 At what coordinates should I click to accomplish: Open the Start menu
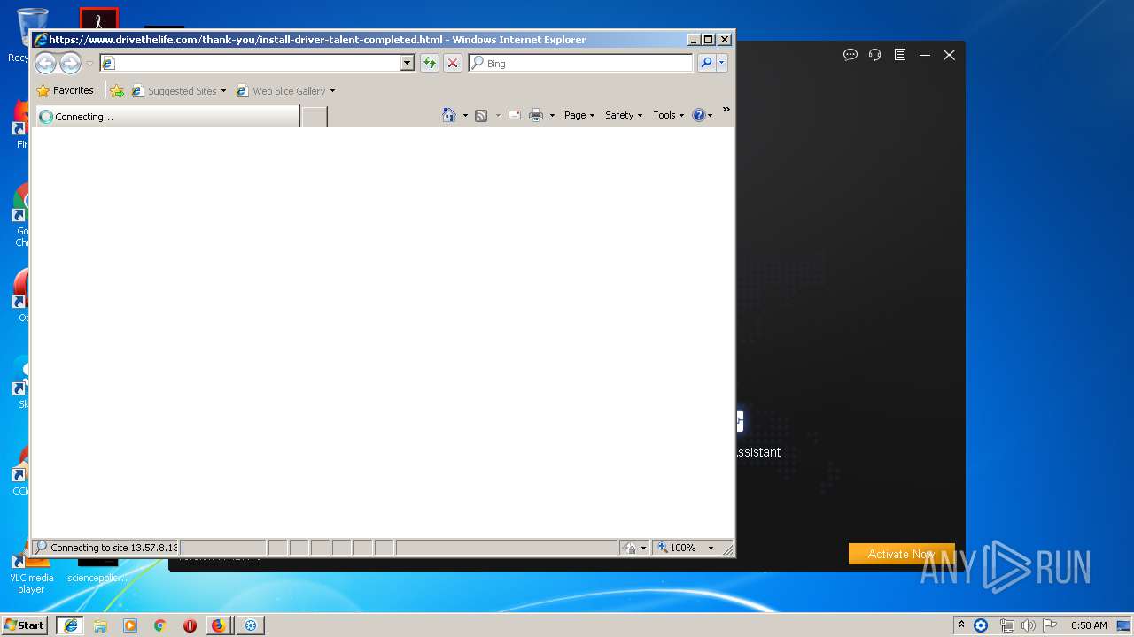pyautogui.click(x=25, y=625)
